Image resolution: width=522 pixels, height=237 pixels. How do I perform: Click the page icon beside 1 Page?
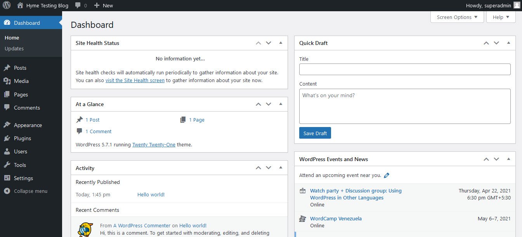pyautogui.click(x=183, y=120)
